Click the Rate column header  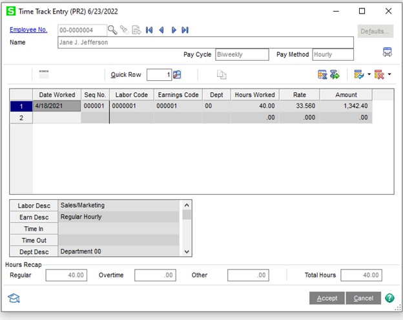[x=300, y=95]
